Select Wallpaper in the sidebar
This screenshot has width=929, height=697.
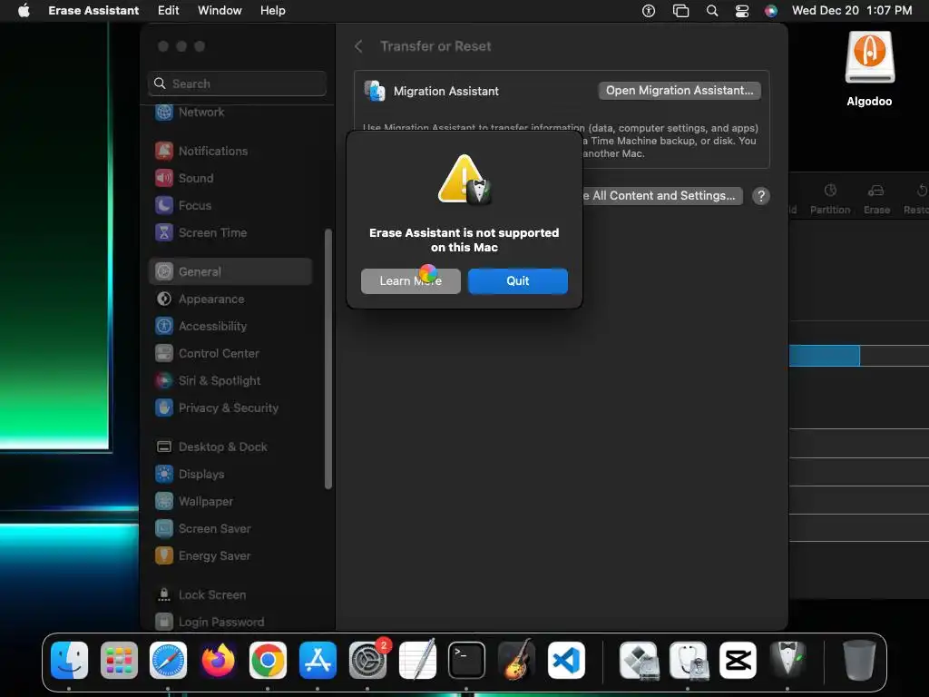point(231,502)
